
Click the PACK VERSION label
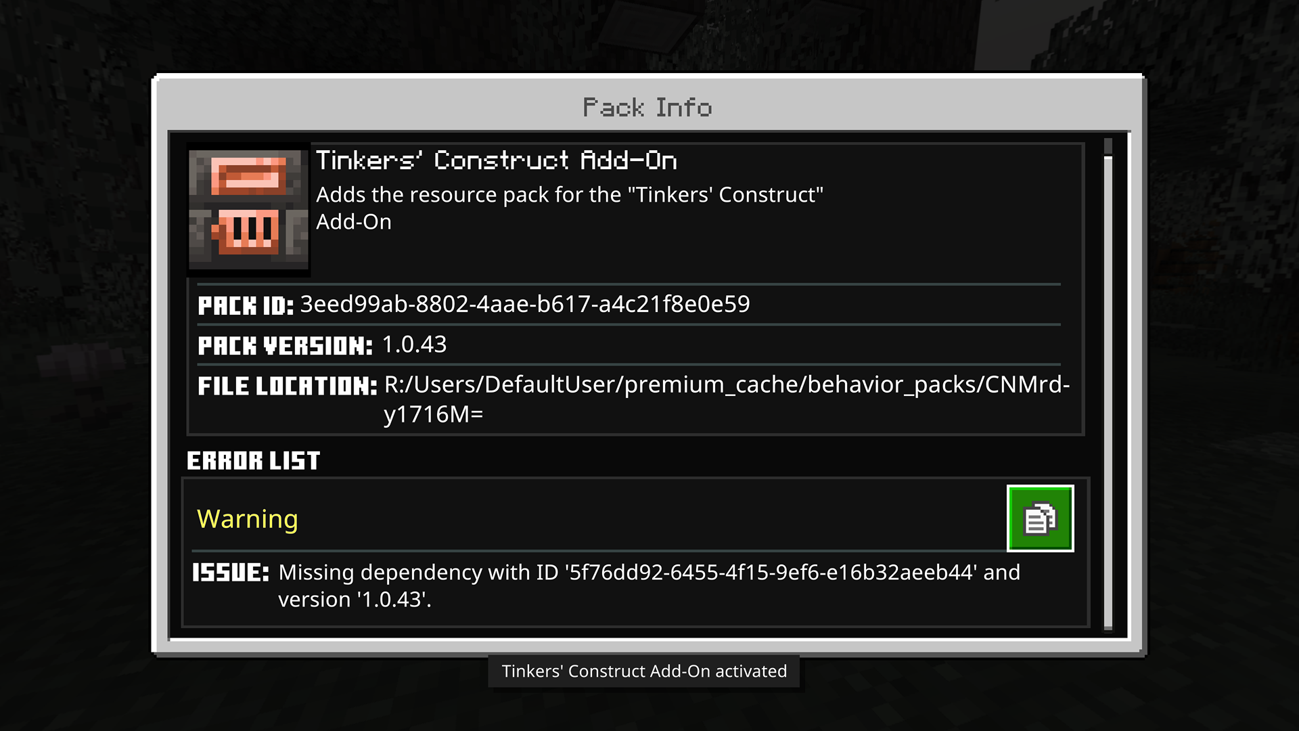[x=285, y=346]
